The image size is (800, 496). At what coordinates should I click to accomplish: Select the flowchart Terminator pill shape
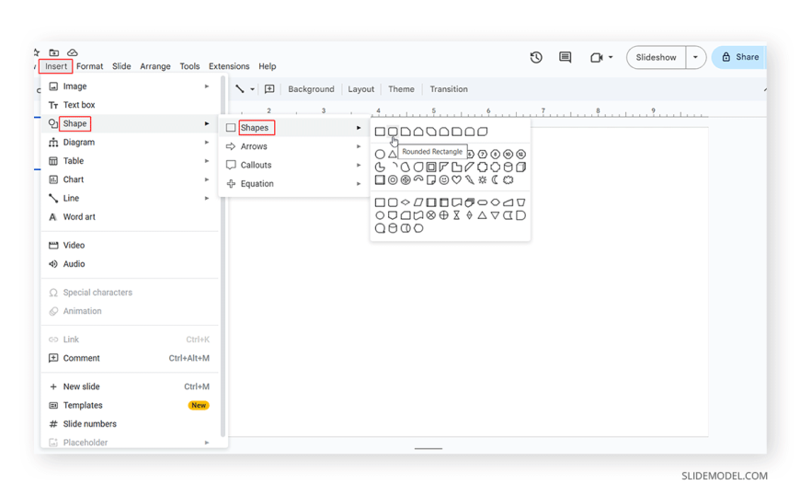coord(482,202)
